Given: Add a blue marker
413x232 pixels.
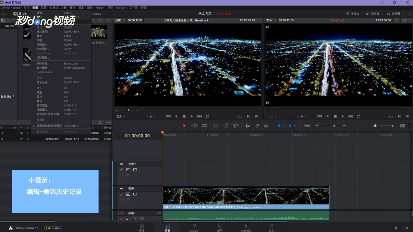Looking at the screenshot, I should tap(290, 126).
